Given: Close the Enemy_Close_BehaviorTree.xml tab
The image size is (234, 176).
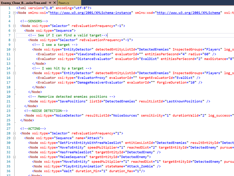Looking at the screenshot, I should tap(55, 3).
